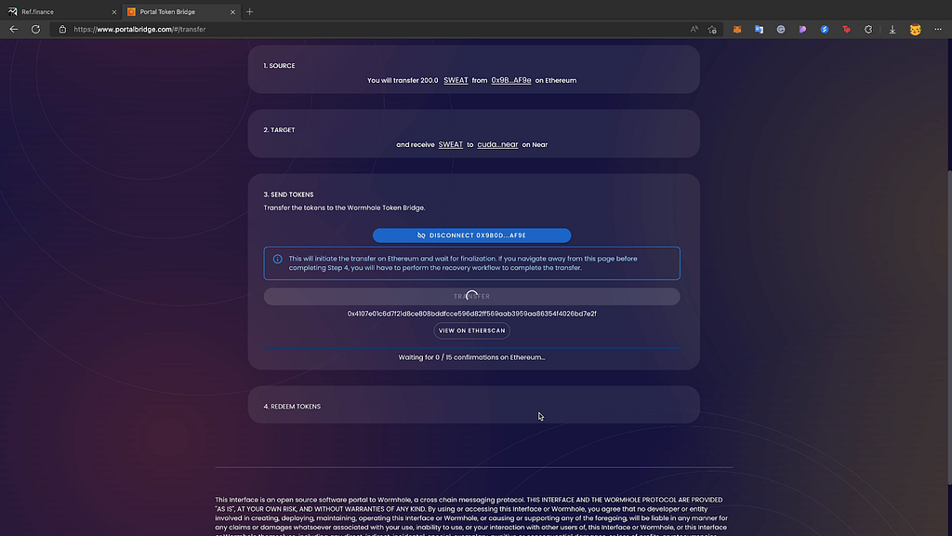The image size is (952, 536).
Task: Click the 'You will transfer 200.0' text
Action: click(403, 80)
